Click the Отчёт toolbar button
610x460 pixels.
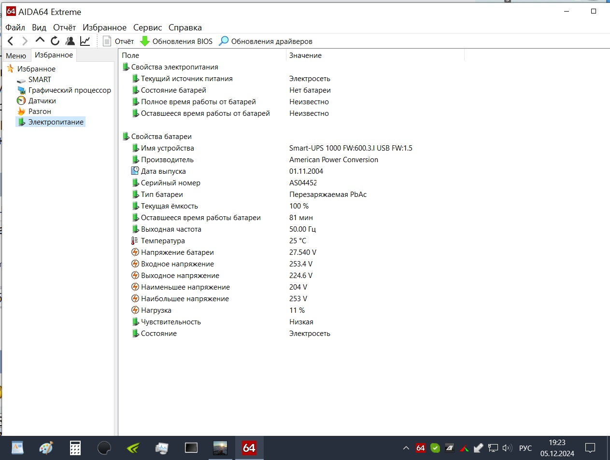(118, 41)
